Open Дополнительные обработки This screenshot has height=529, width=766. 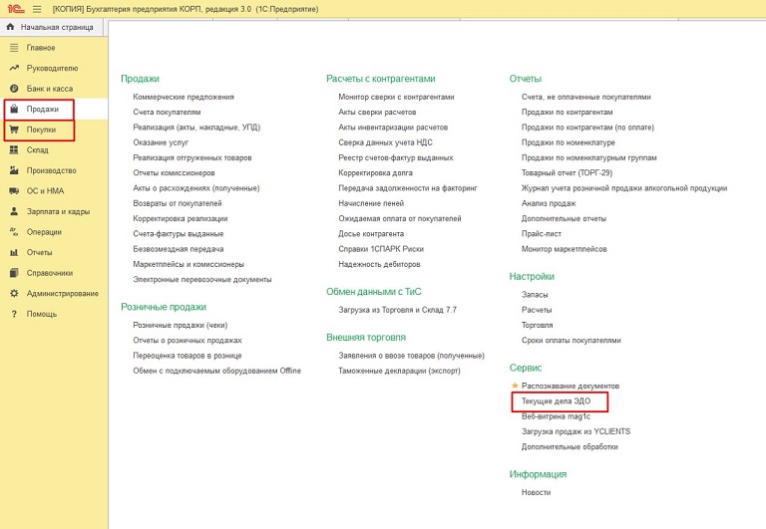570,446
